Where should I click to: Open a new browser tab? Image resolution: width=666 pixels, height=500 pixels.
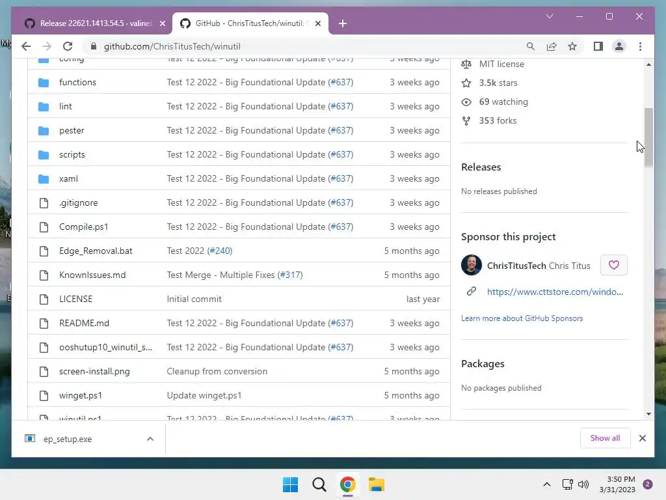click(x=342, y=23)
